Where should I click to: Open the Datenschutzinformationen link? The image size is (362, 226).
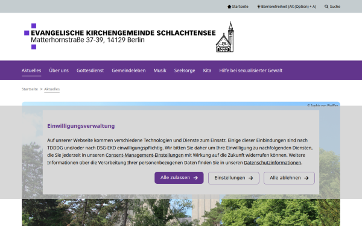click(273, 163)
